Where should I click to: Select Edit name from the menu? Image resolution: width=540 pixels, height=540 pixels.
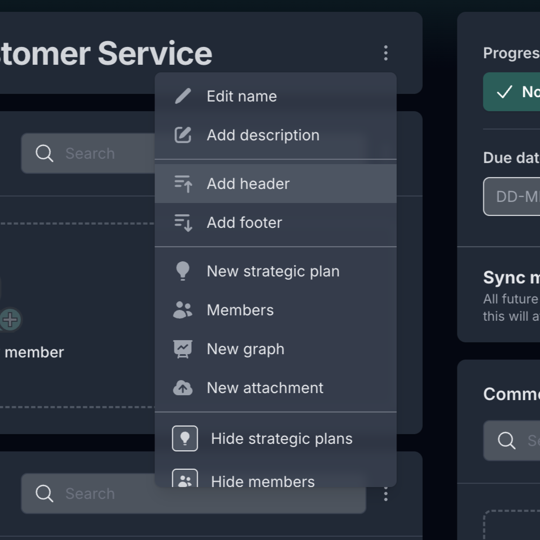(275, 96)
